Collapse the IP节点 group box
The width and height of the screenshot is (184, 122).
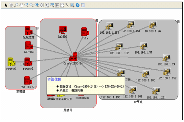point(178,22)
